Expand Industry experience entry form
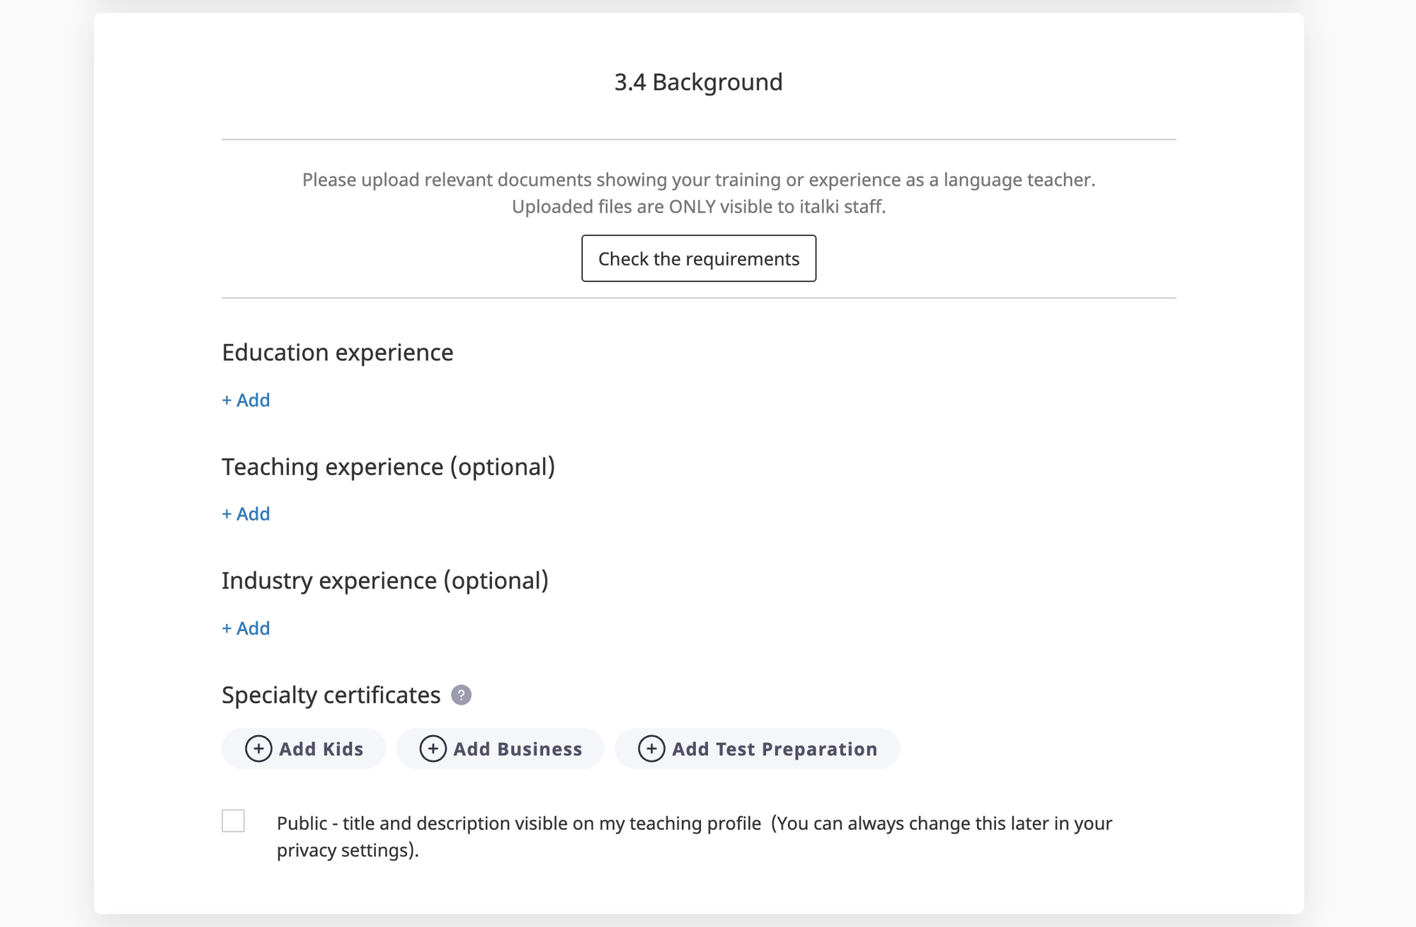Viewport: 1416px width, 927px height. click(x=245, y=628)
